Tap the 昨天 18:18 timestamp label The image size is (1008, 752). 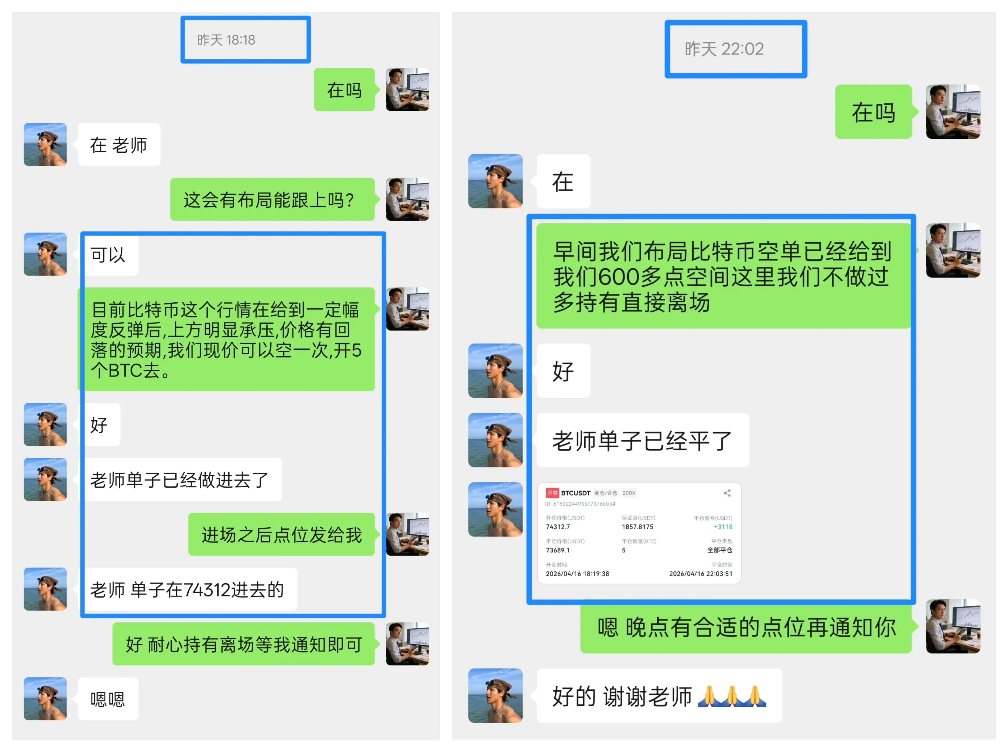(226, 40)
